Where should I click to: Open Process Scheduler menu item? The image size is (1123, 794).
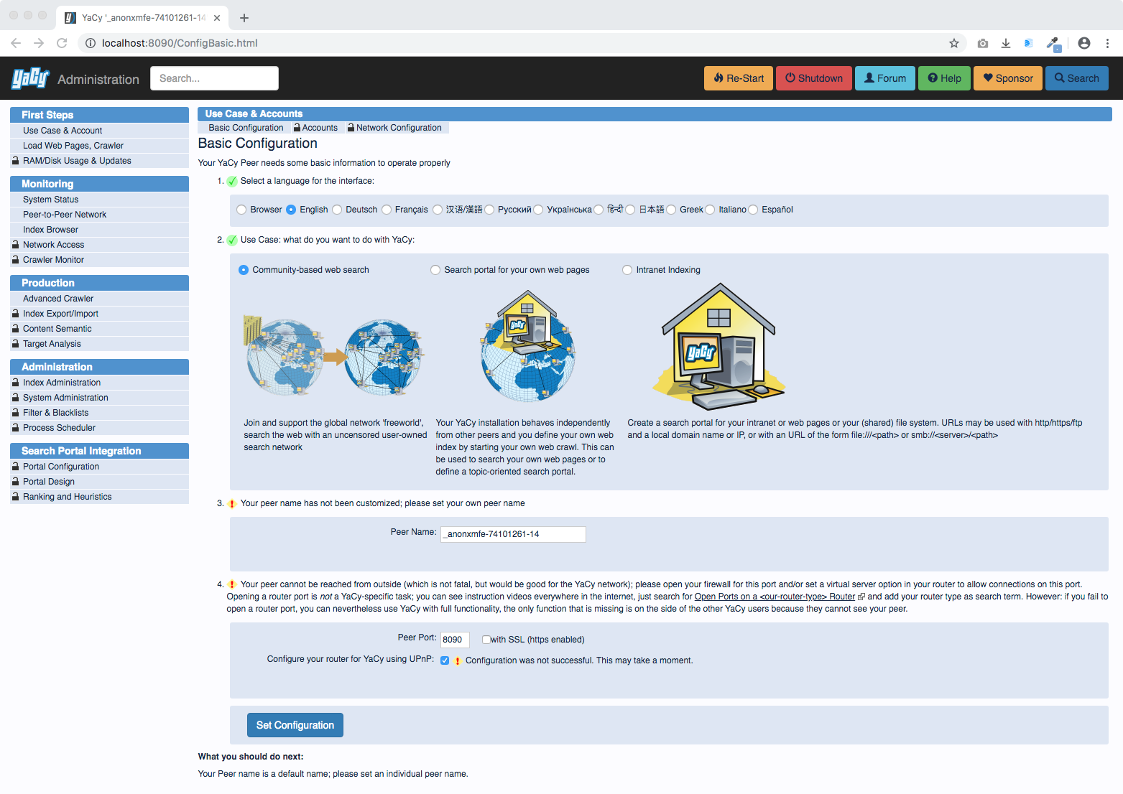click(99, 428)
